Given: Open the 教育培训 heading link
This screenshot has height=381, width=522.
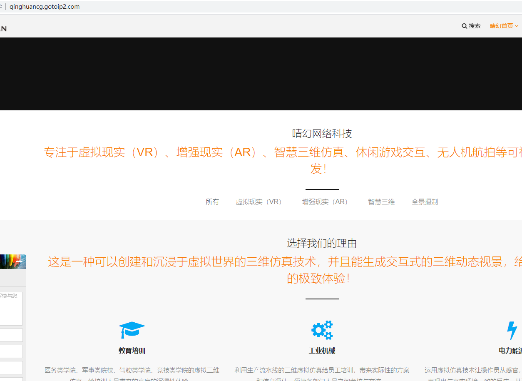Looking at the screenshot, I should pos(132,351).
